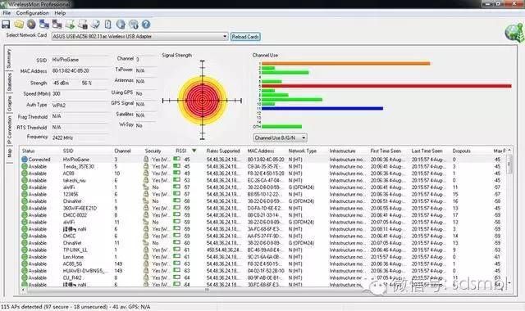Click the status bar text 115 APs detected
The width and height of the screenshot is (525, 311).
click(75, 307)
